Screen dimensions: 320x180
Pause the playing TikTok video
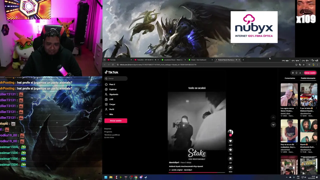click(197, 121)
